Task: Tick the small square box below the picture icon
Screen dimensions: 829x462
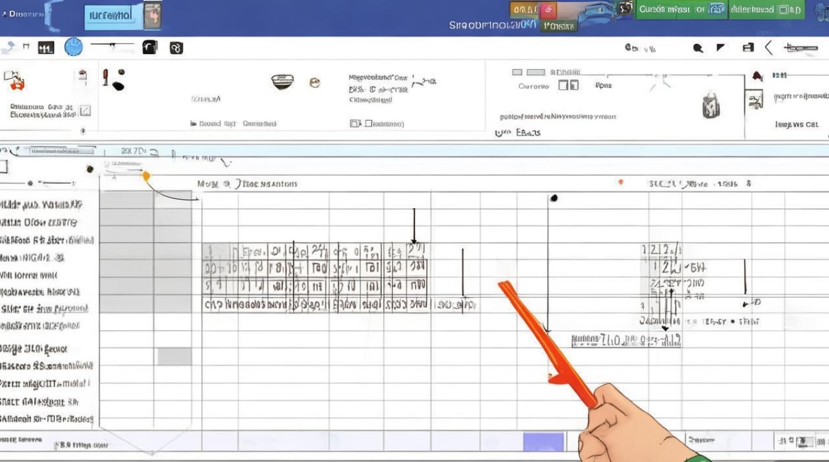Action: (85, 110)
